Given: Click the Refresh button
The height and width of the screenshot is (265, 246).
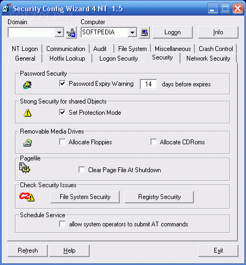Looking at the screenshot, I should tap(28, 251).
